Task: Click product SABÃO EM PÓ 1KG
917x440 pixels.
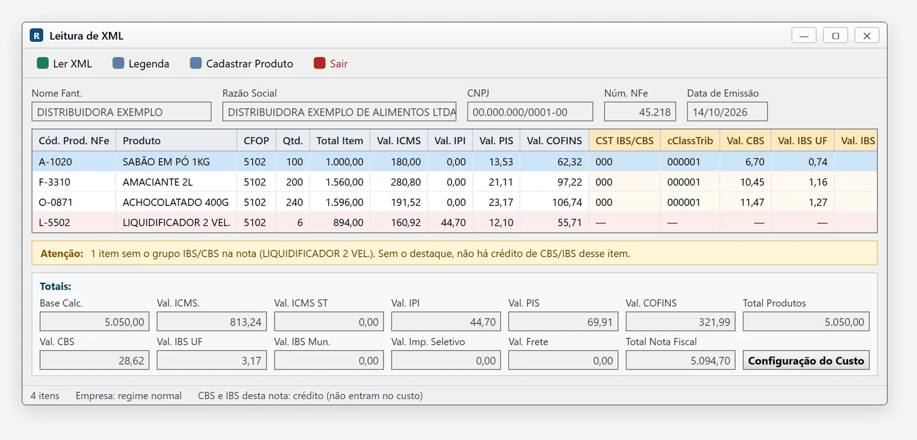Action: click(x=166, y=162)
